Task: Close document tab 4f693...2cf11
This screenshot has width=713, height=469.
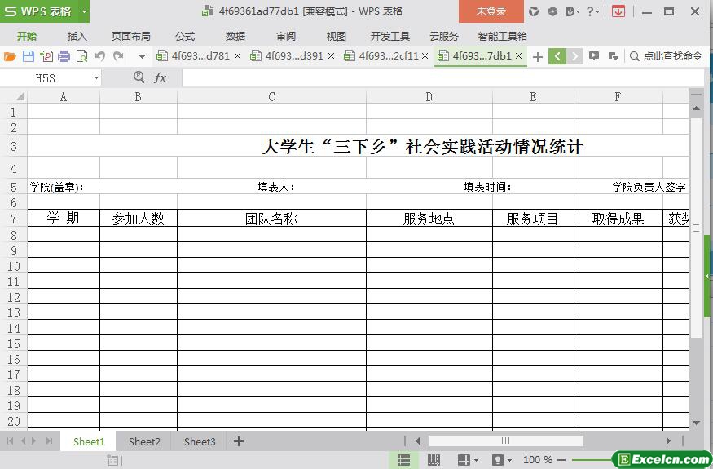Action: (x=425, y=56)
